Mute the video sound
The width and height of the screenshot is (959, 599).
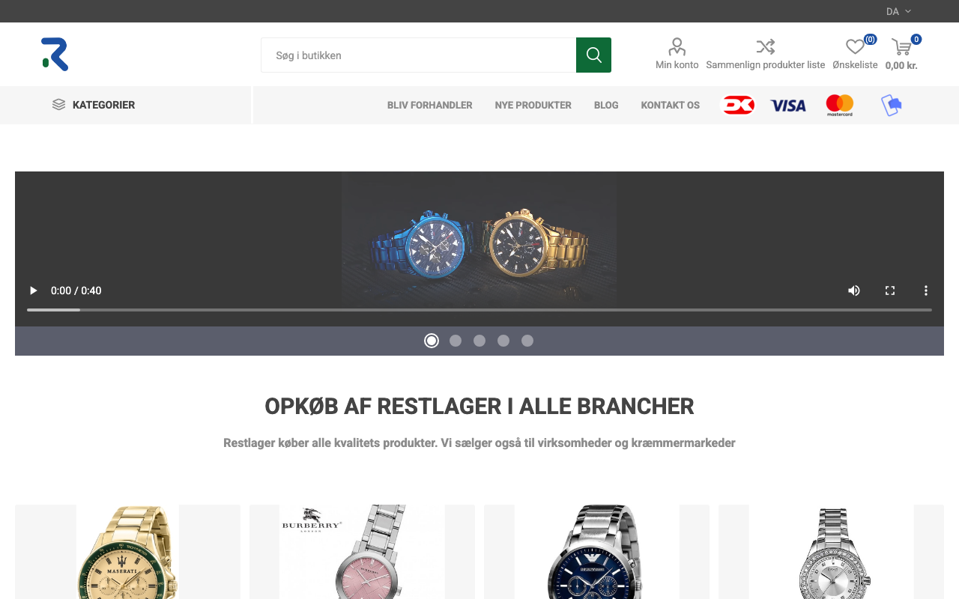point(854,291)
